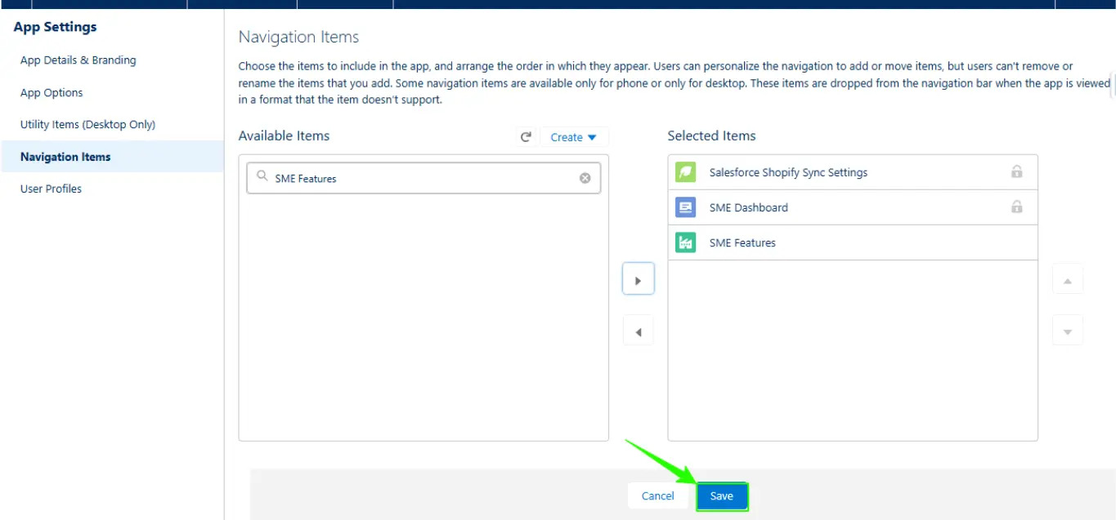Clear the SME Features search text
Image resolution: width=1116 pixels, height=520 pixels.
pos(585,178)
